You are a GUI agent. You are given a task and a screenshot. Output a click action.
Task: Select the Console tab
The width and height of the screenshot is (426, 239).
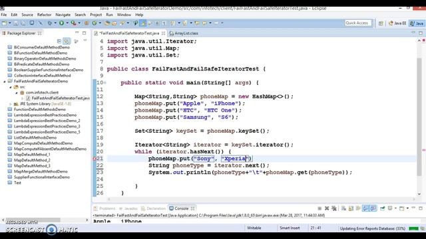coord(182,208)
